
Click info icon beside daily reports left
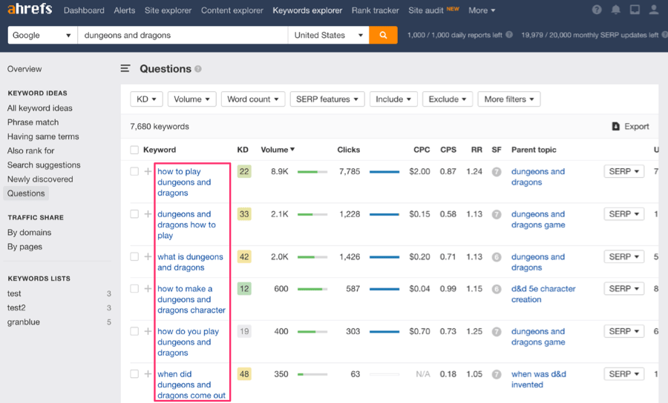click(509, 35)
